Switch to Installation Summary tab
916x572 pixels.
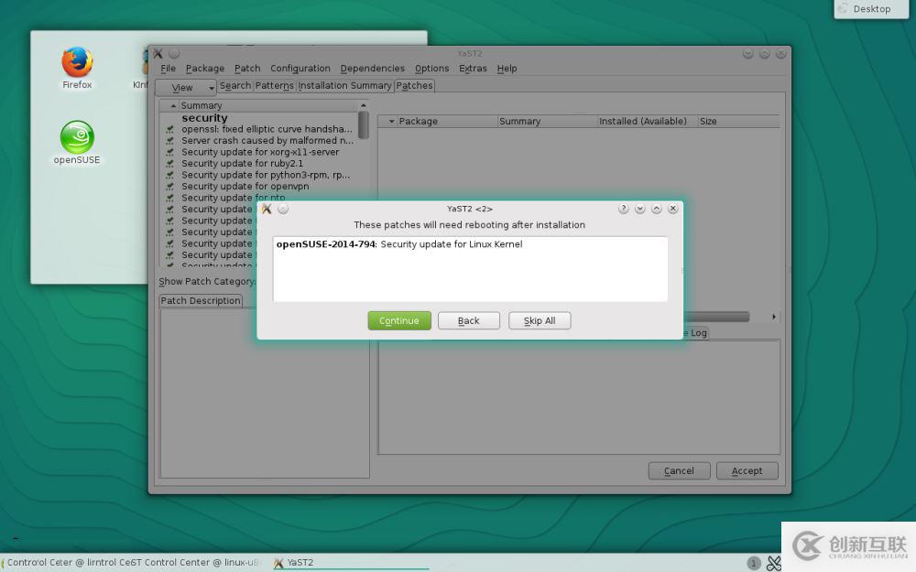tap(344, 86)
